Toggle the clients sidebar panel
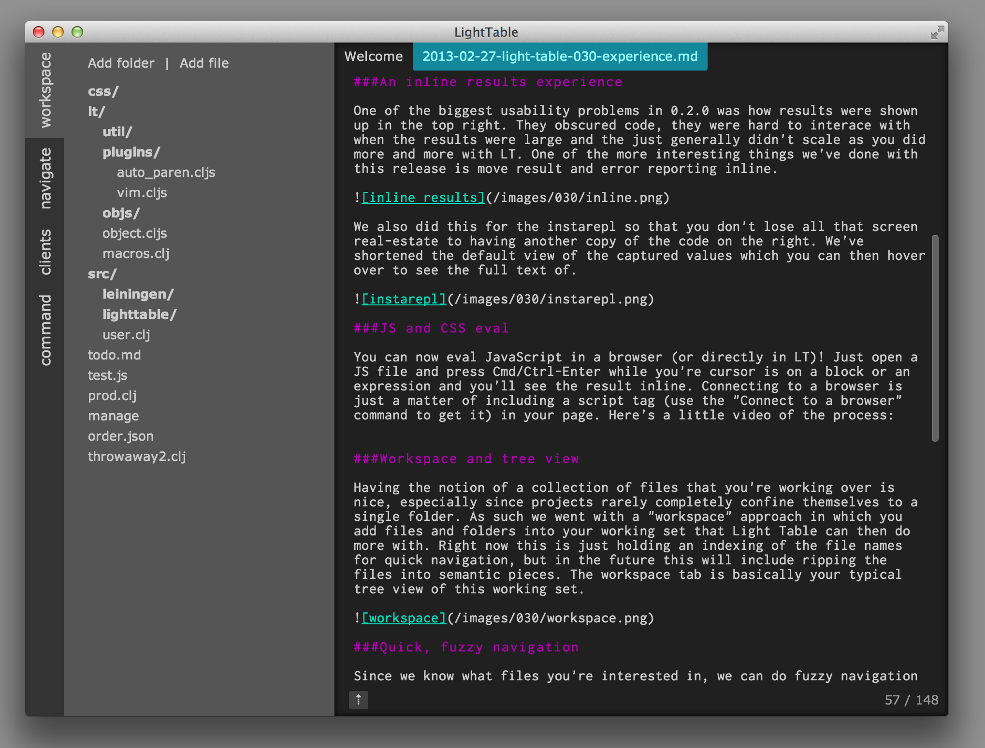 point(45,252)
